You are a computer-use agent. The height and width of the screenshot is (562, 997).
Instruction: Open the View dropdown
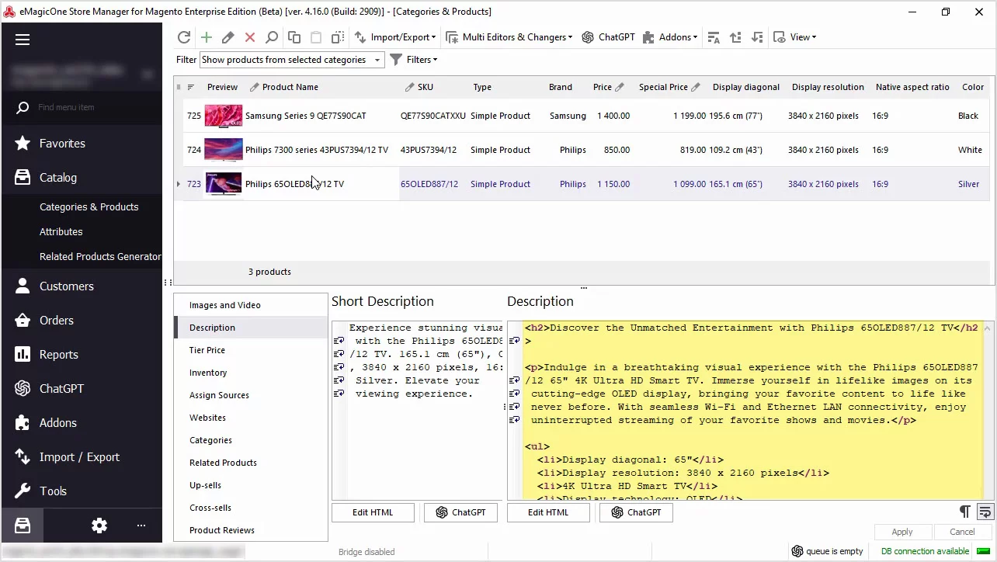795,37
